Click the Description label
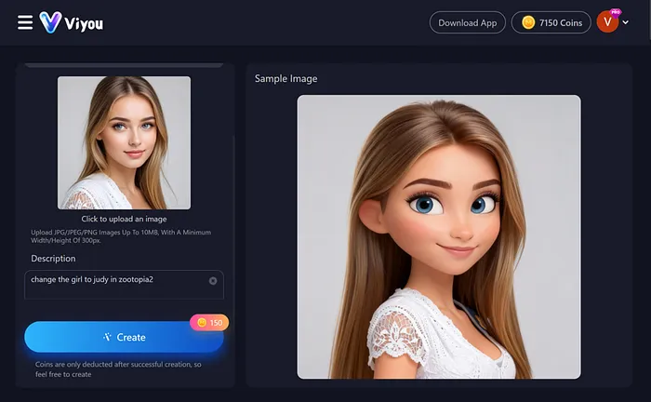Screen dimensions: 651x402 [x=53, y=259]
